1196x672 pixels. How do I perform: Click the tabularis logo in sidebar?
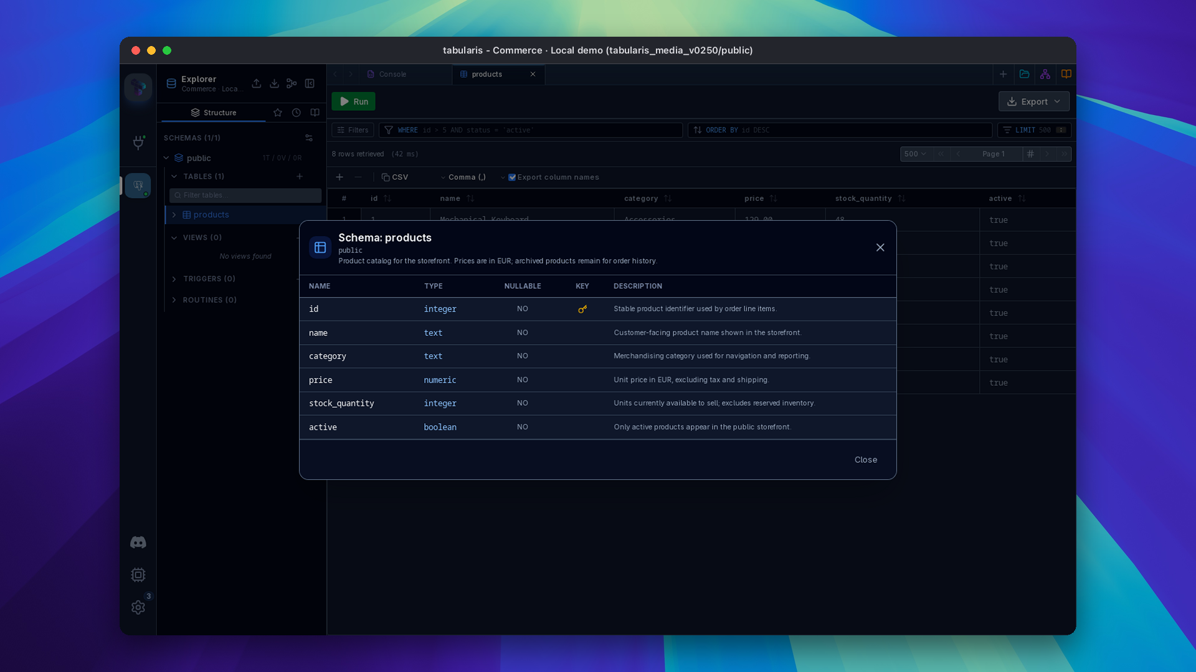pos(138,87)
